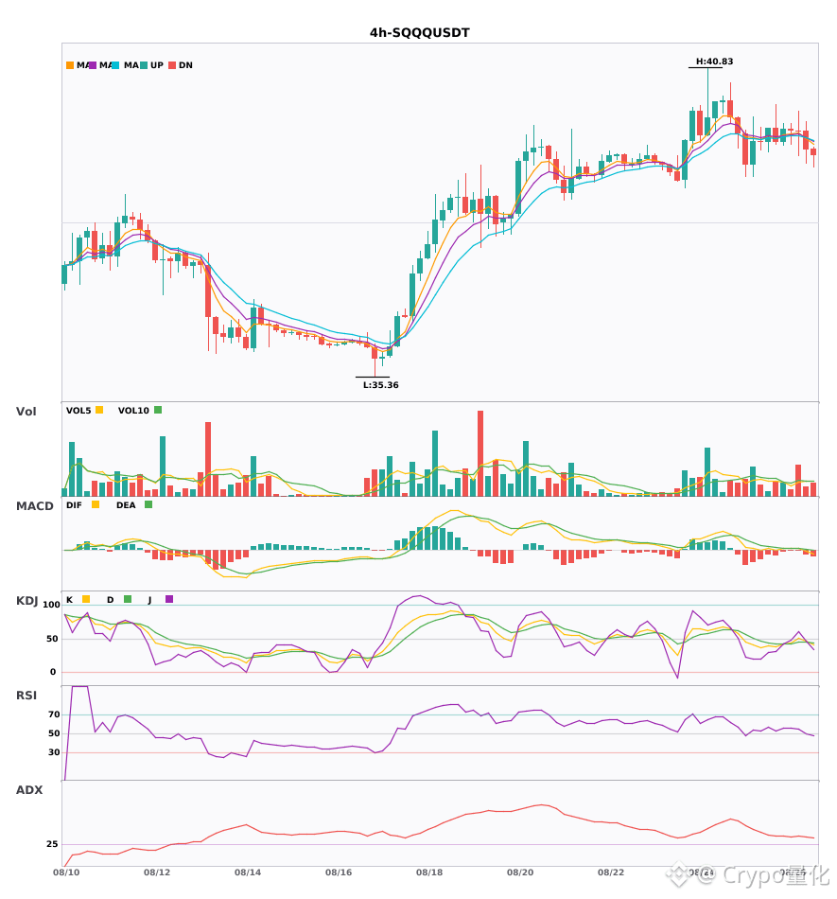Click the DIF legend text
This screenshot has height=899, width=837.
tap(74, 505)
